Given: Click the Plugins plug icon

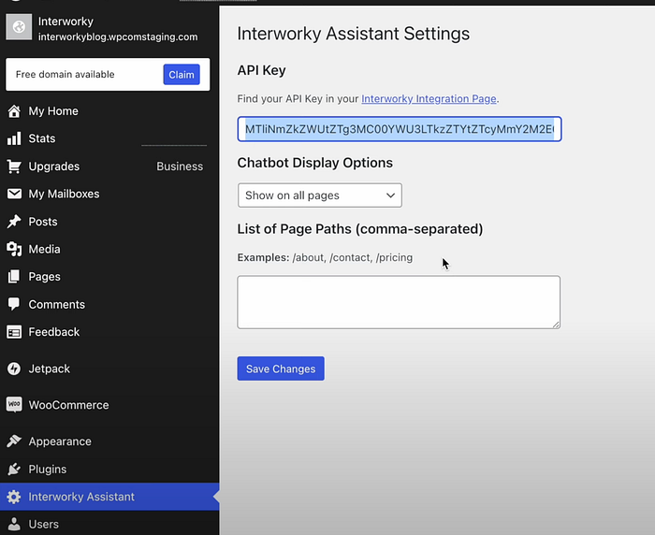Looking at the screenshot, I should (14, 469).
